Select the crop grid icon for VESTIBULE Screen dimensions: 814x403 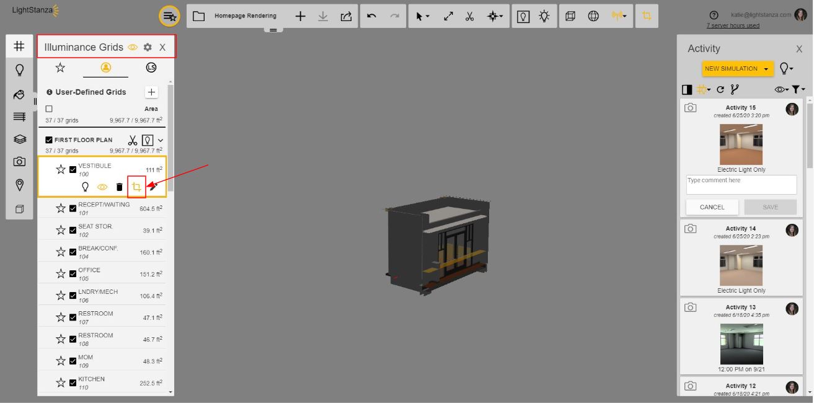point(136,187)
